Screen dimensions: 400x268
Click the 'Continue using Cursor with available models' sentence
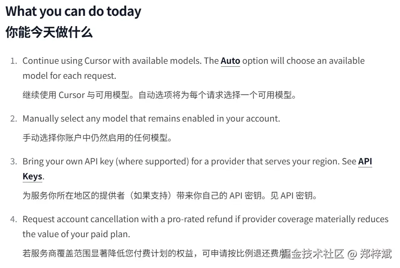(111, 61)
